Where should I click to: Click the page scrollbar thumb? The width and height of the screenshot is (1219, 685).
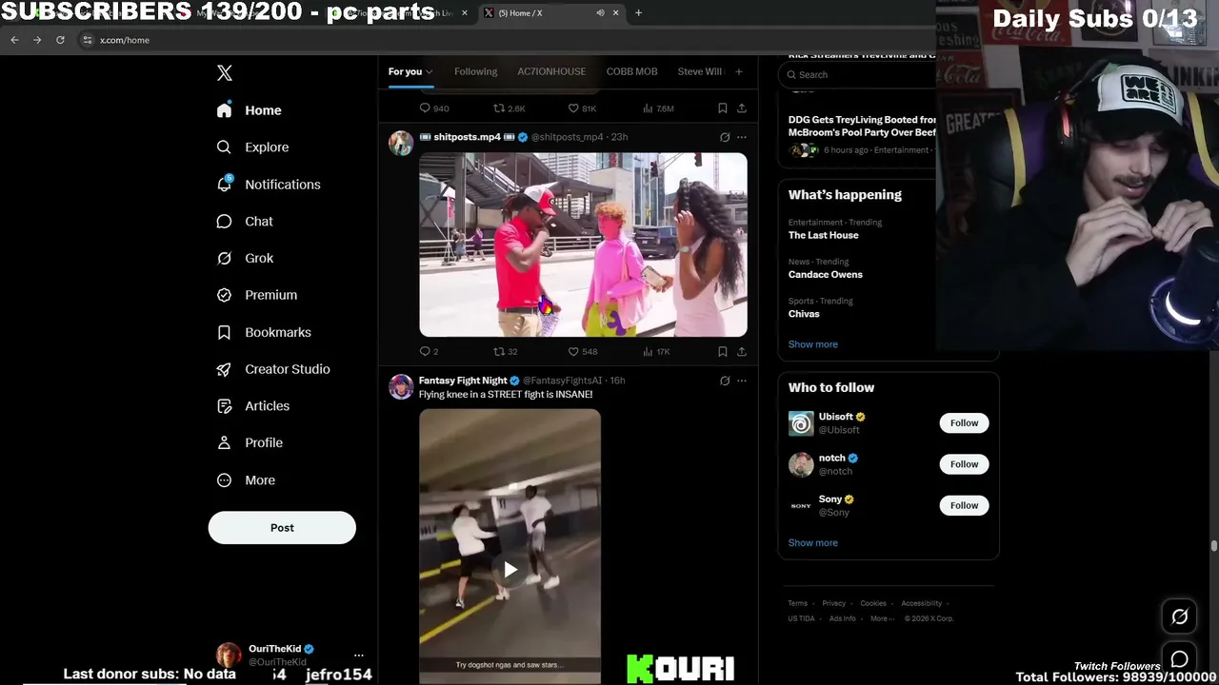point(1214,545)
